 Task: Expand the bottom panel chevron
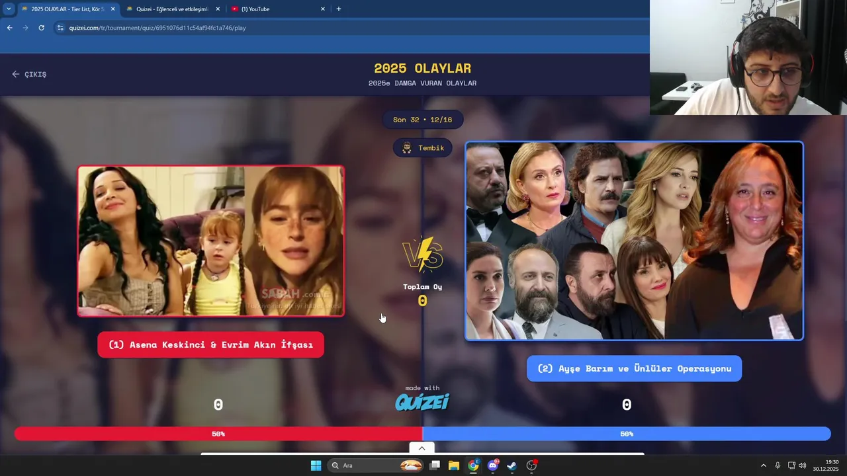point(422,448)
